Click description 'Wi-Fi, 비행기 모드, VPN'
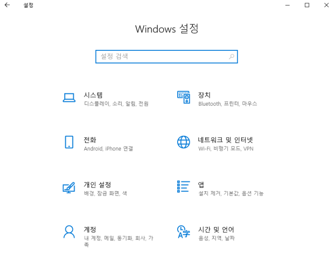The height and width of the screenshot is (263, 335). (226, 148)
